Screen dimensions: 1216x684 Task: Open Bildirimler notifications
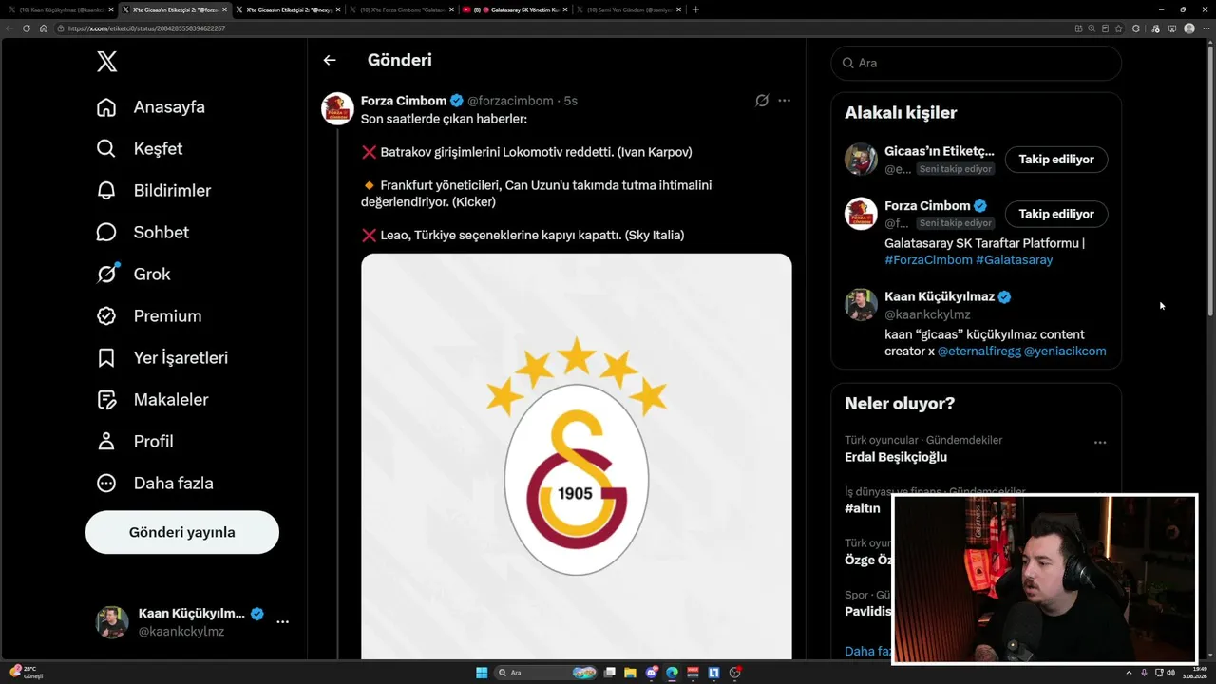click(154, 191)
